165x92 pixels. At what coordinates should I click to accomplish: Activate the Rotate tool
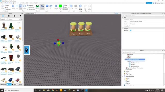pos(24,7)
